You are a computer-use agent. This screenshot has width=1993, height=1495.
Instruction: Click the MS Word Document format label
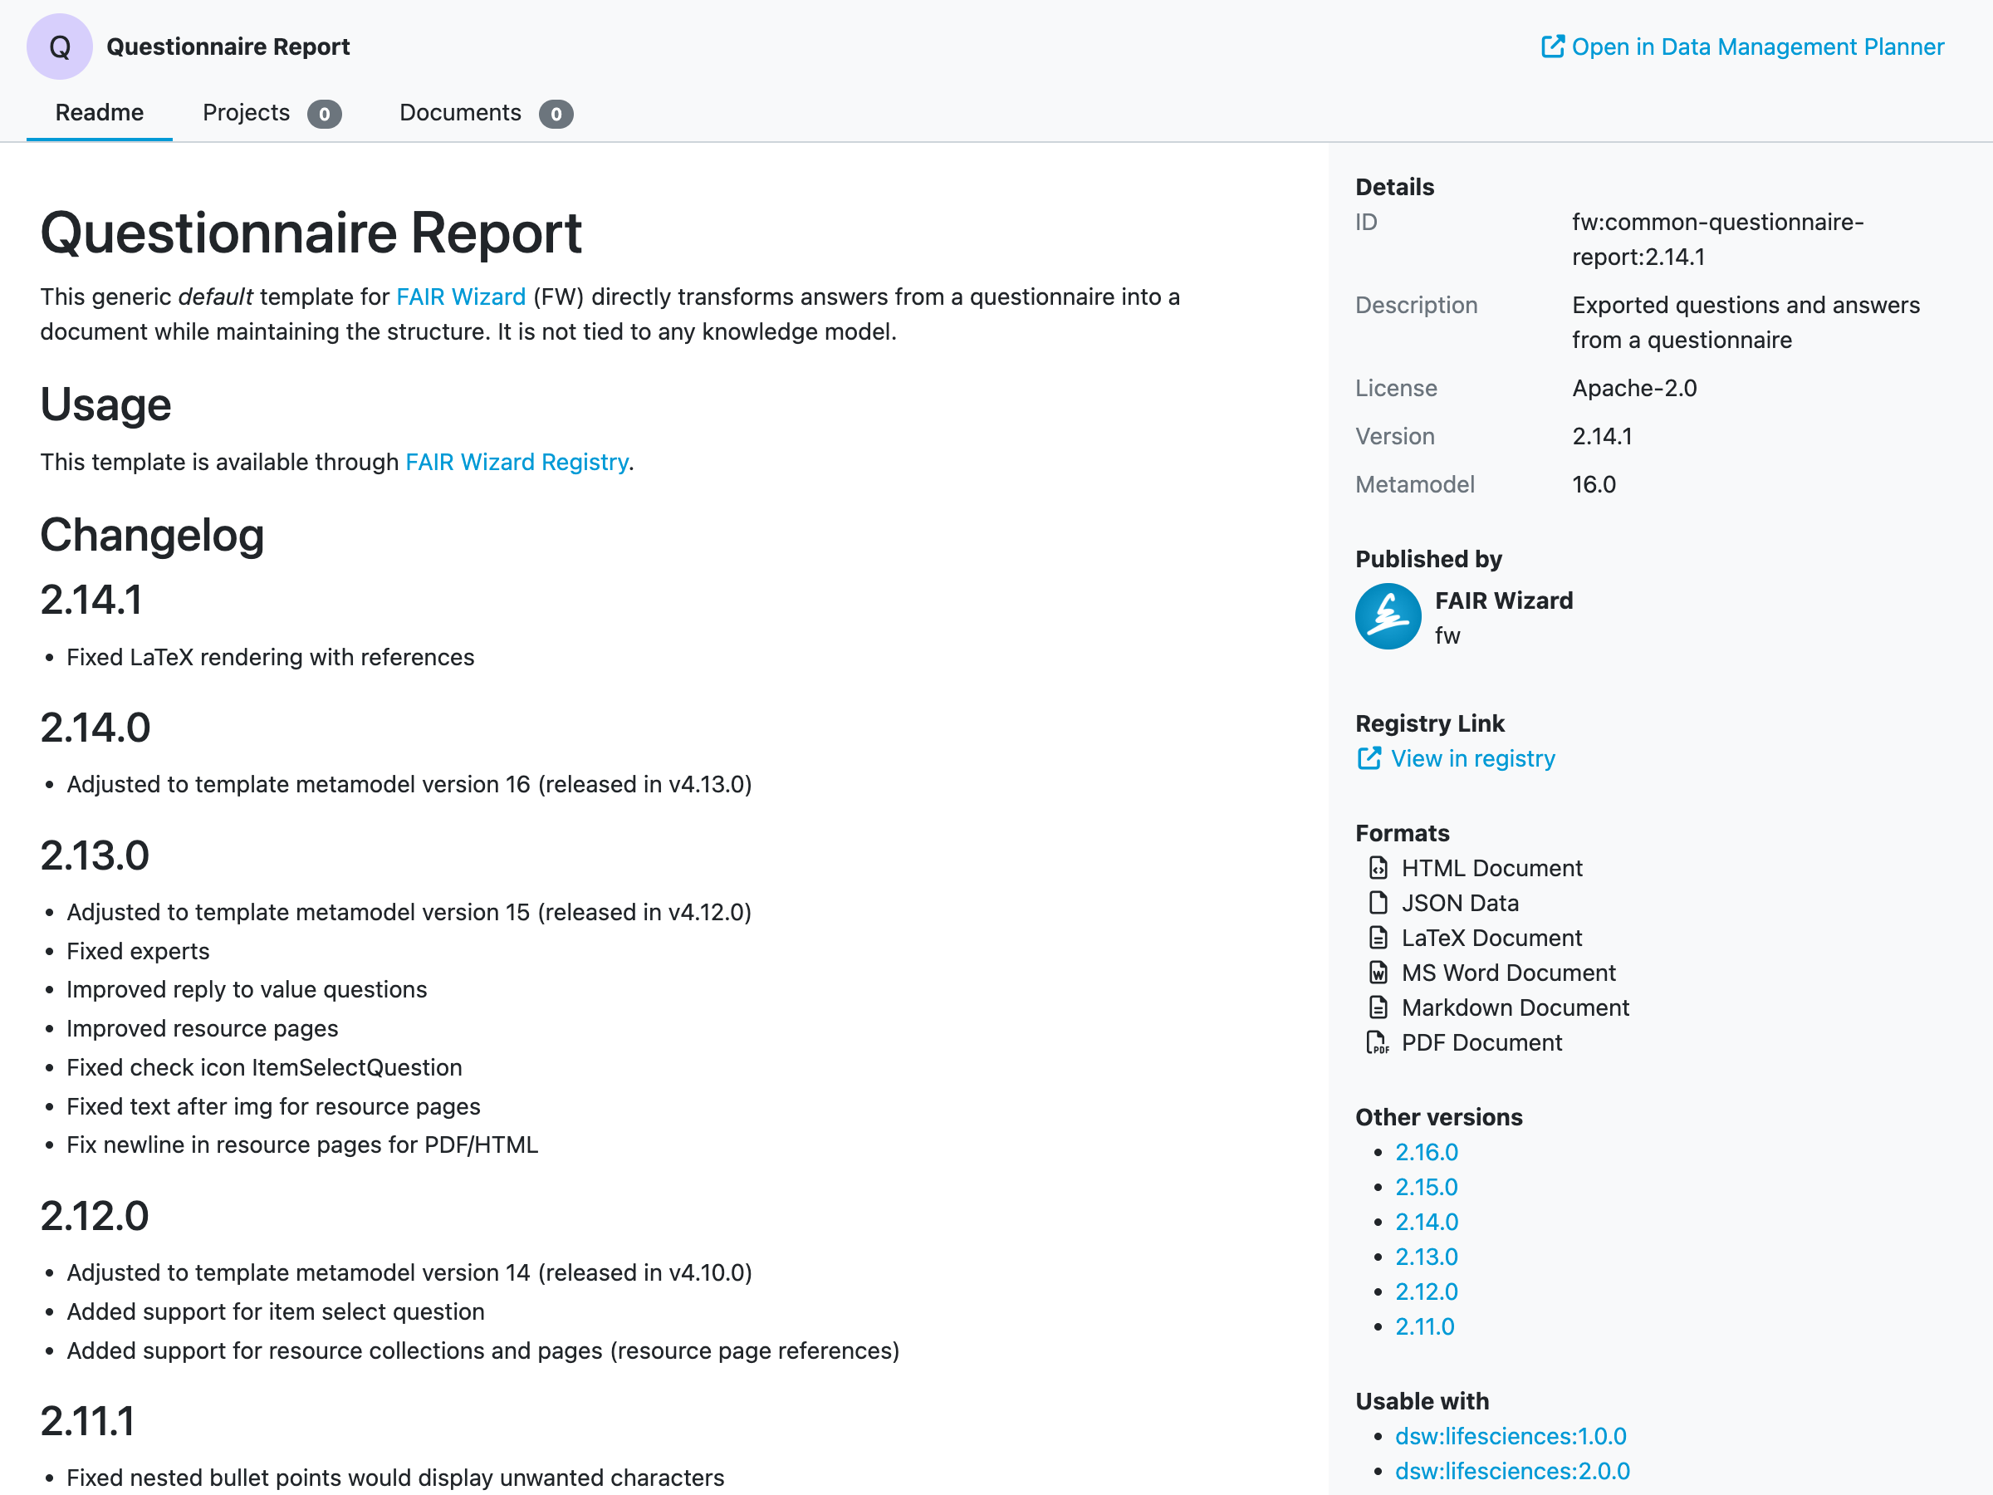point(1508,973)
